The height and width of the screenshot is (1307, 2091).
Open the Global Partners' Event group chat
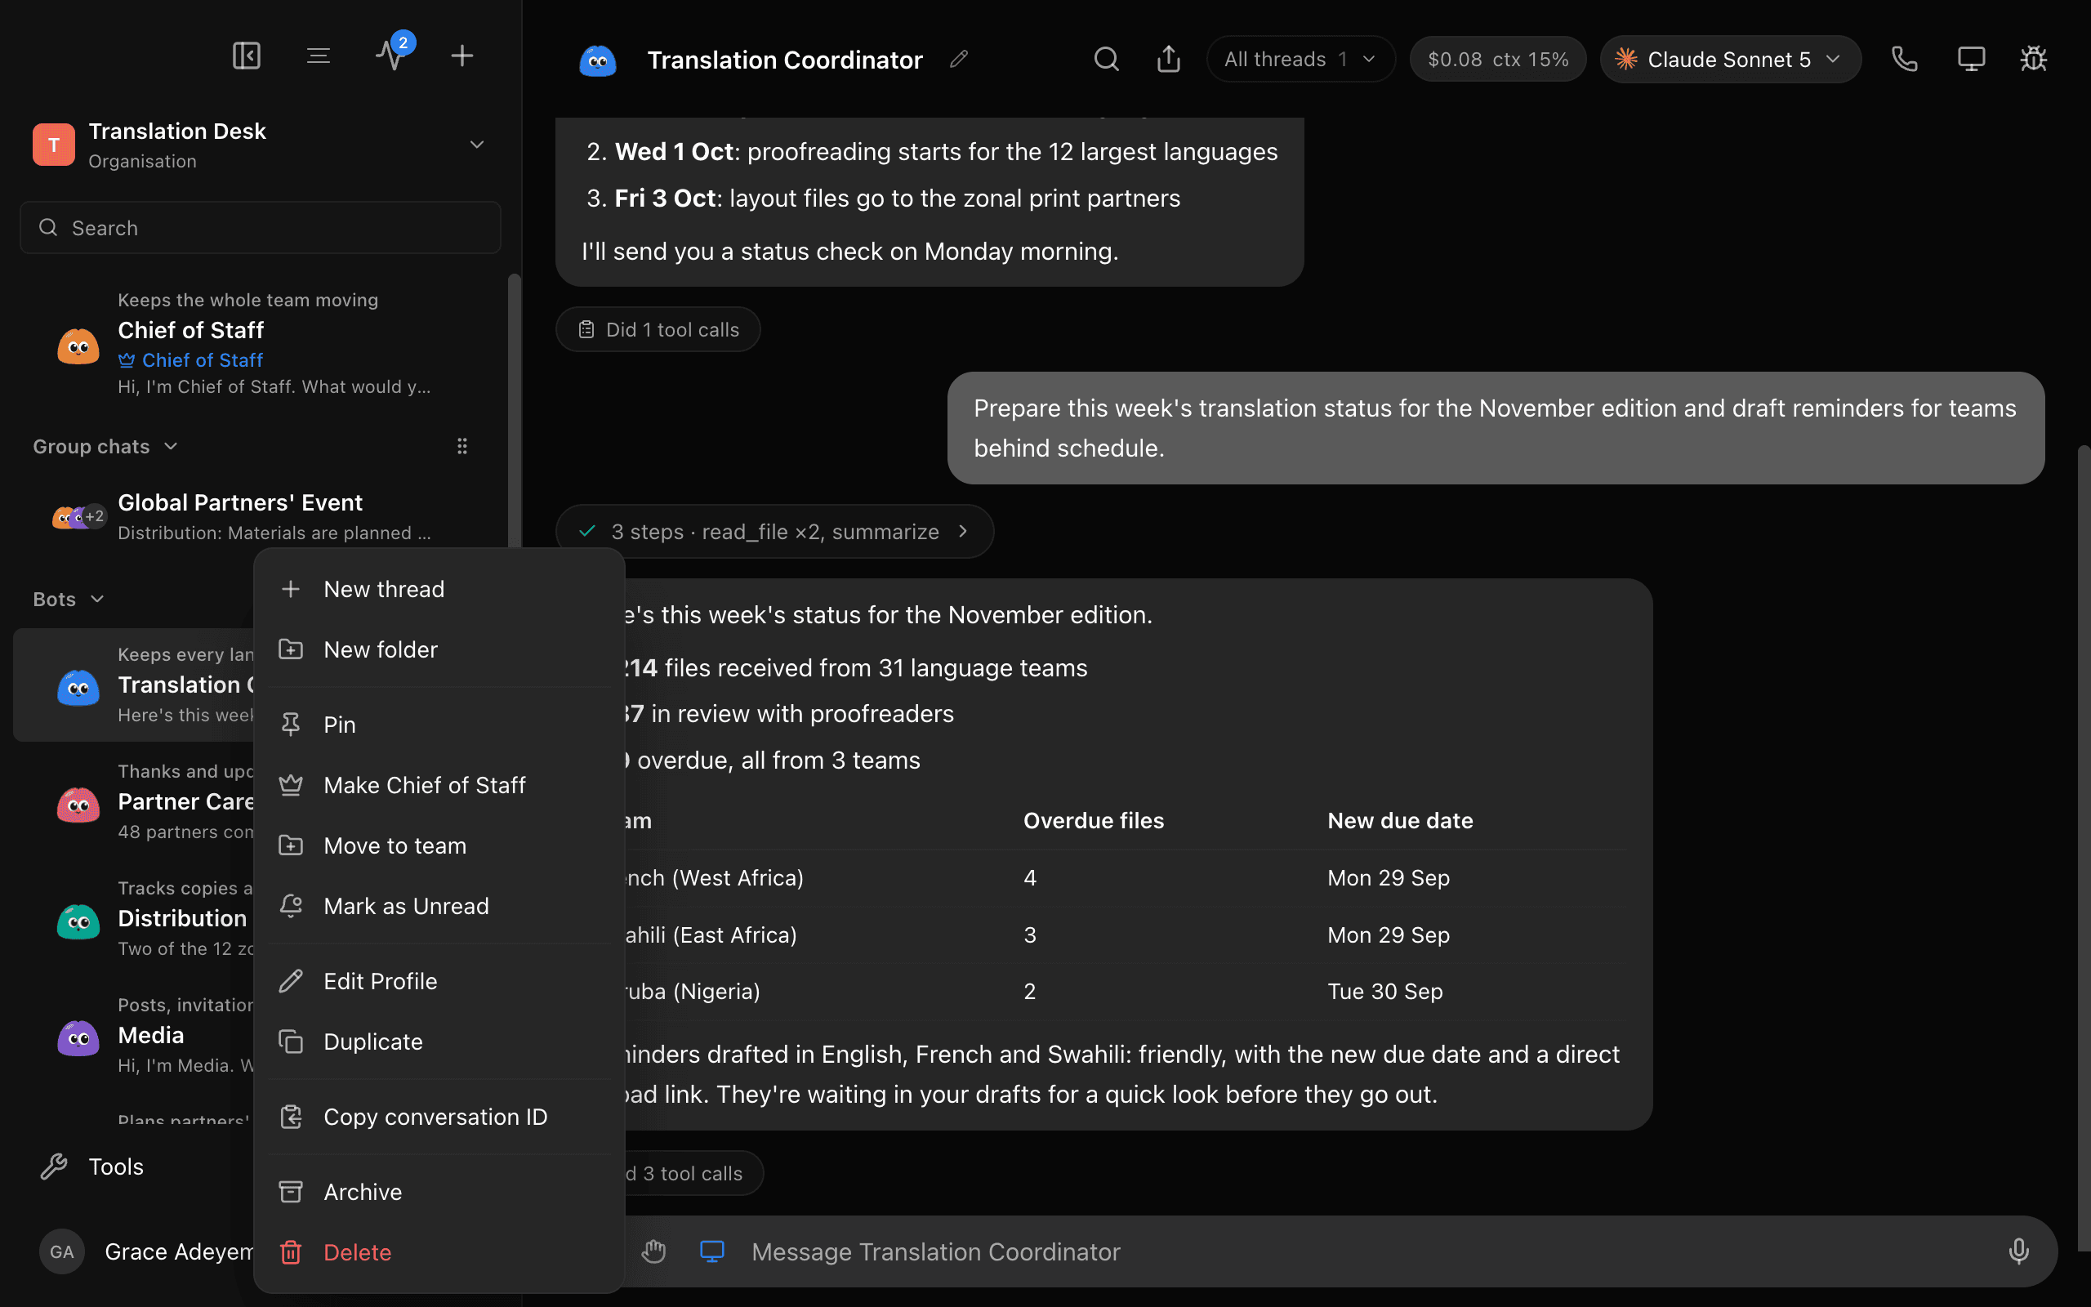[x=259, y=516]
